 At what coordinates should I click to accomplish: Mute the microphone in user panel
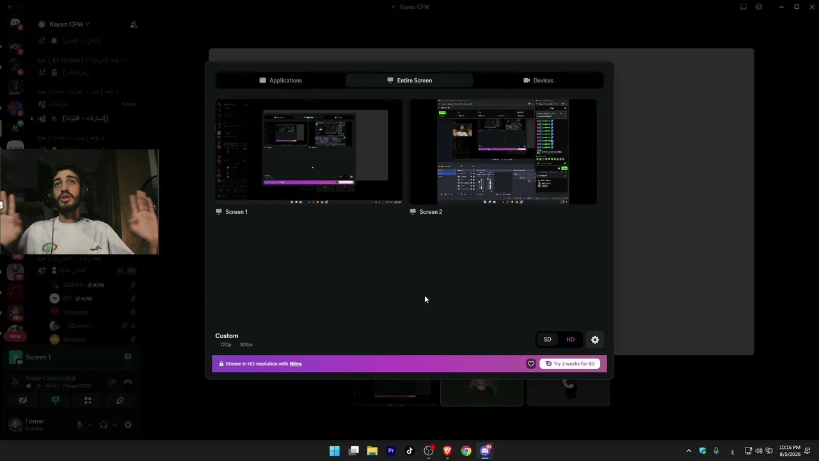coord(79,425)
